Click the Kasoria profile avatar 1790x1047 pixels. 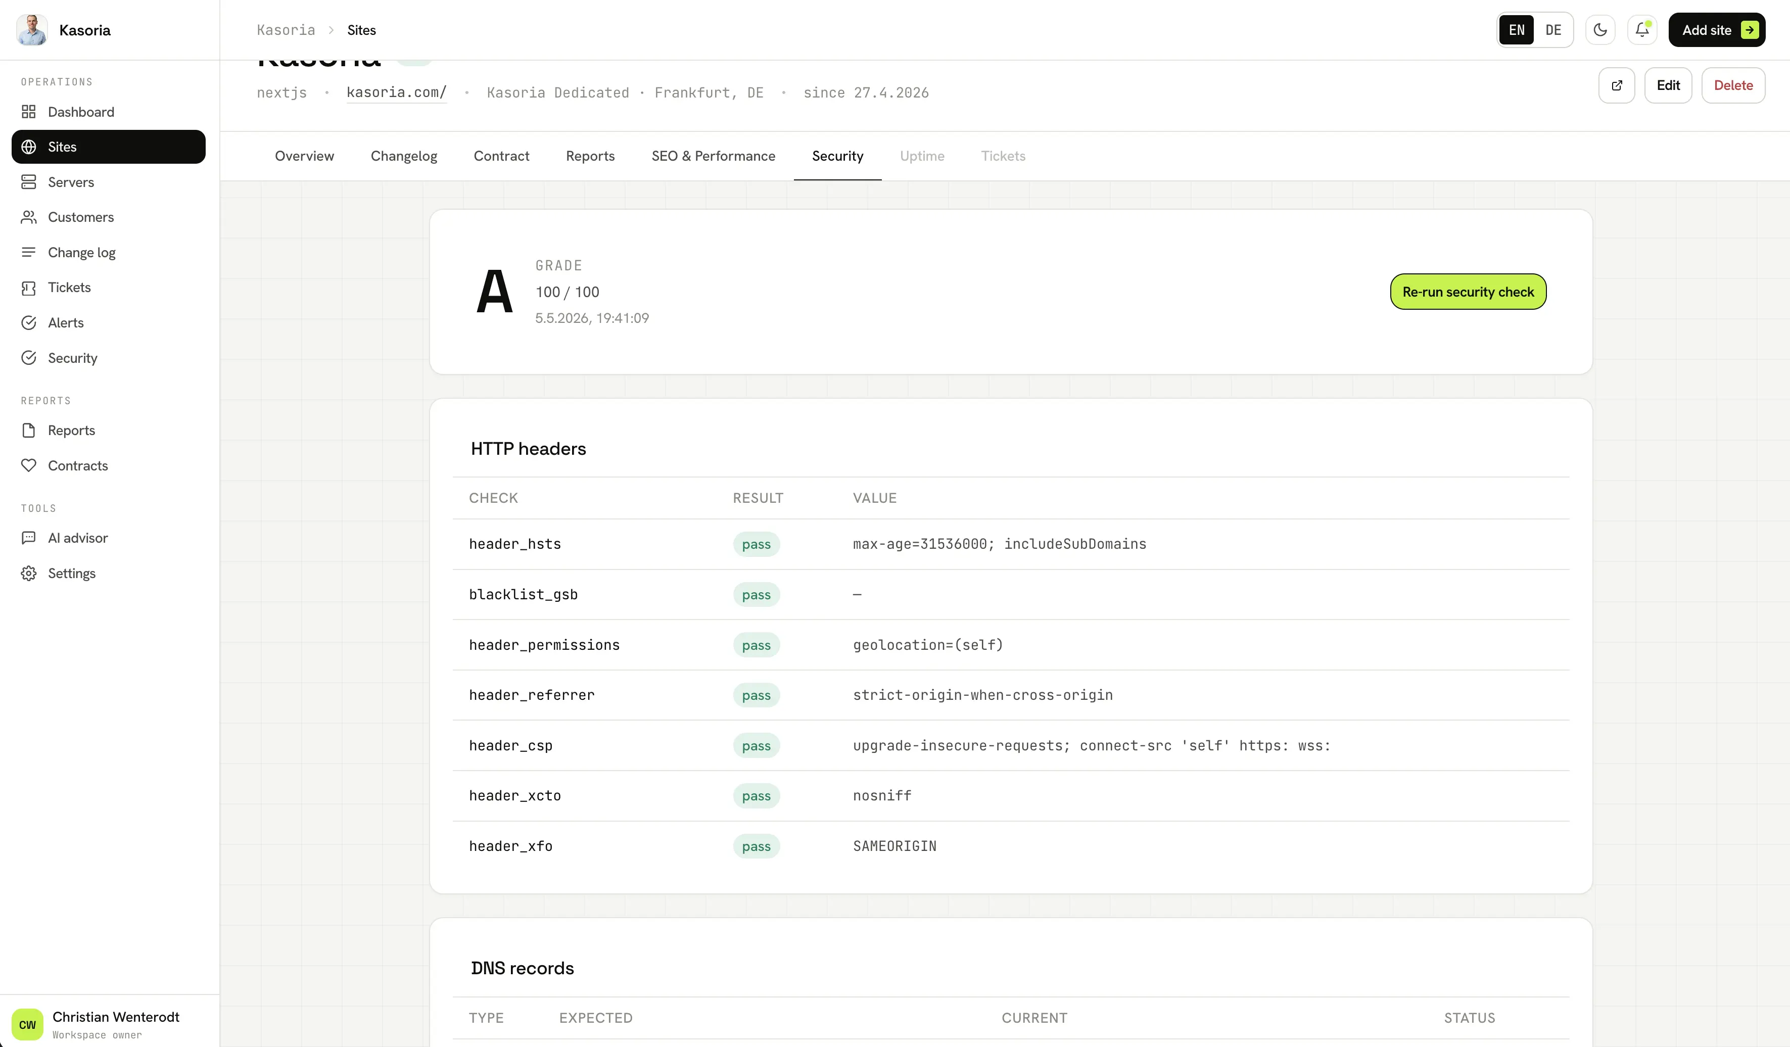pyautogui.click(x=32, y=30)
